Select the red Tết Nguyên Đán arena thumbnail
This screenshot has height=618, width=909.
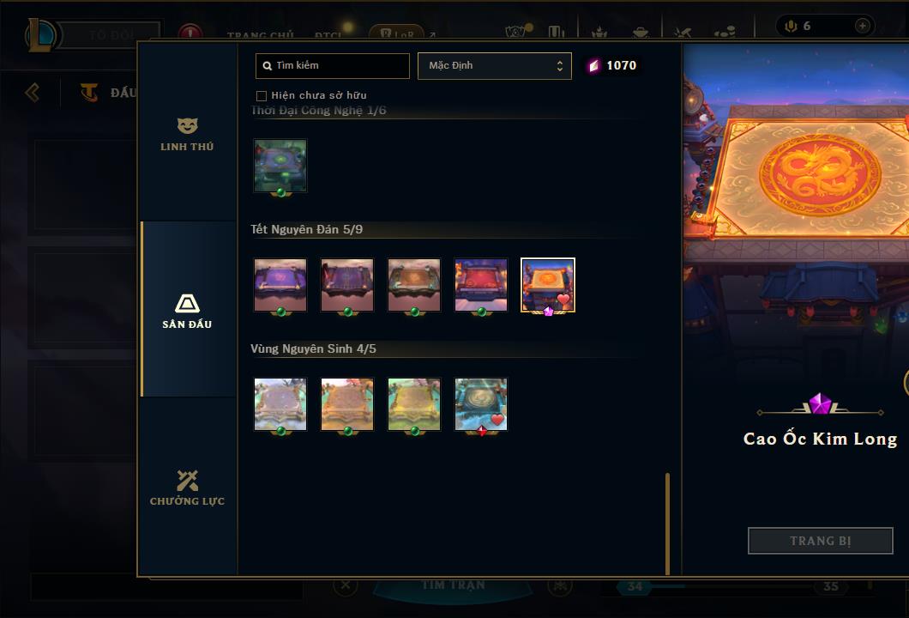[480, 285]
